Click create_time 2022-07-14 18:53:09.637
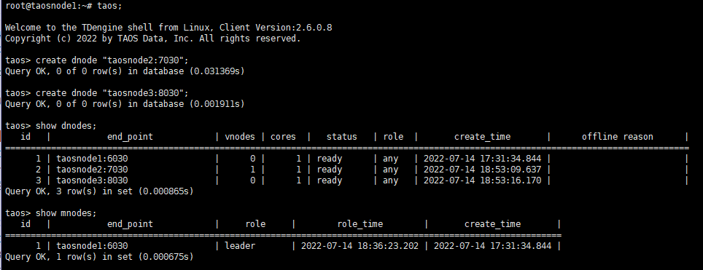Screen dimensions: 703x270 pos(483,170)
